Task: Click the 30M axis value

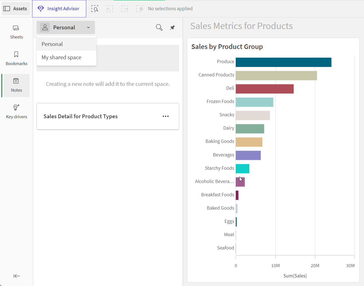Action: pos(350,266)
